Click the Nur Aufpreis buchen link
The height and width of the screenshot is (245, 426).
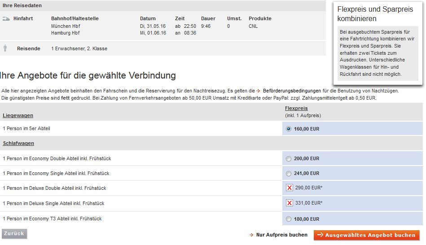pos(281,235)
